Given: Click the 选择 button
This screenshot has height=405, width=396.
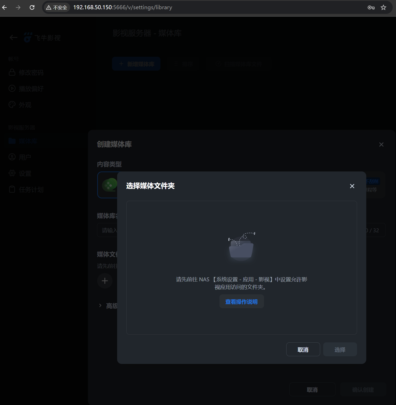Looking at the screenshot, I should coord(340,350).
